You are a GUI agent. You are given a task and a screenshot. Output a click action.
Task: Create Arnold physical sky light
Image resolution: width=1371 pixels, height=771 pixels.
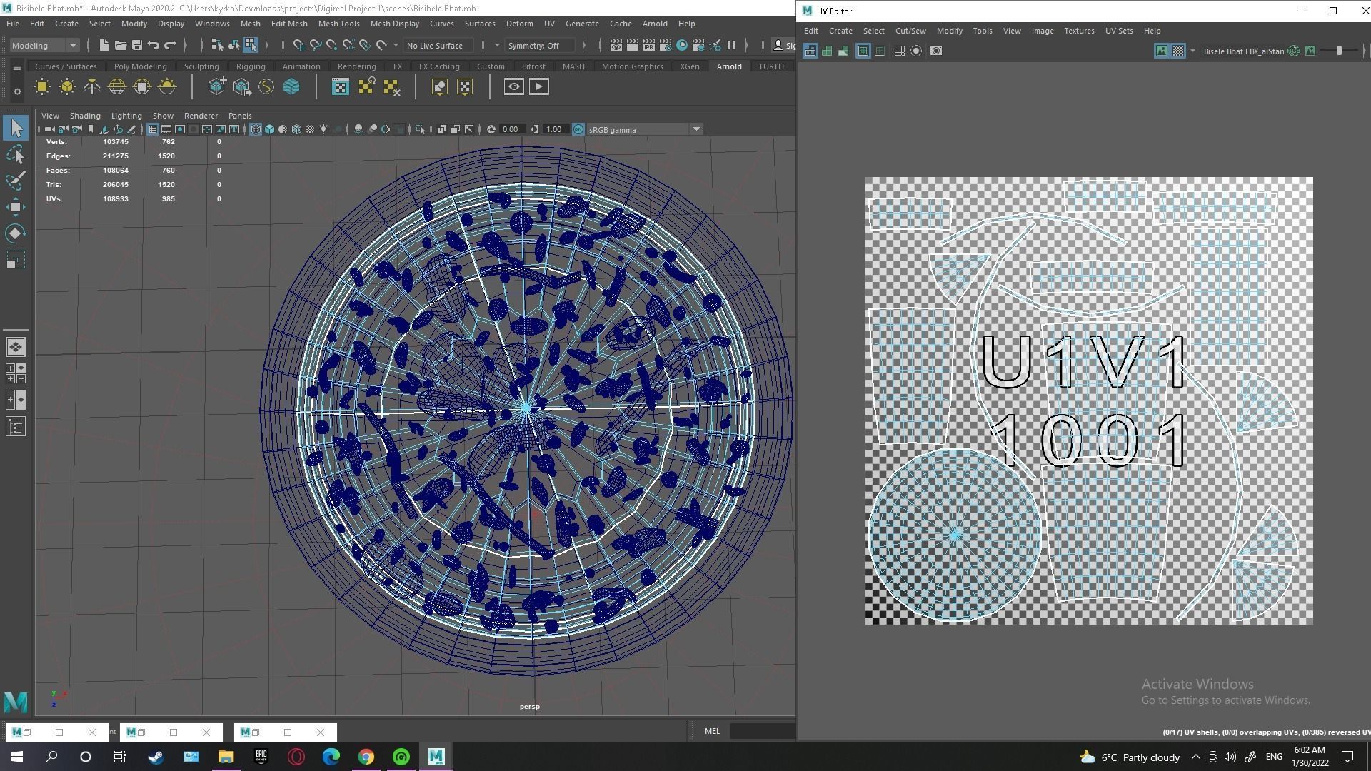(x=167, y=87)
